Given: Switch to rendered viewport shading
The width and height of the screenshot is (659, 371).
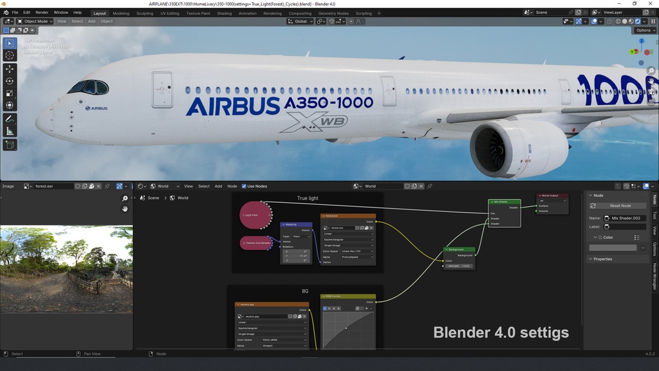Looking at the screenshot, I should click(637, 21).
